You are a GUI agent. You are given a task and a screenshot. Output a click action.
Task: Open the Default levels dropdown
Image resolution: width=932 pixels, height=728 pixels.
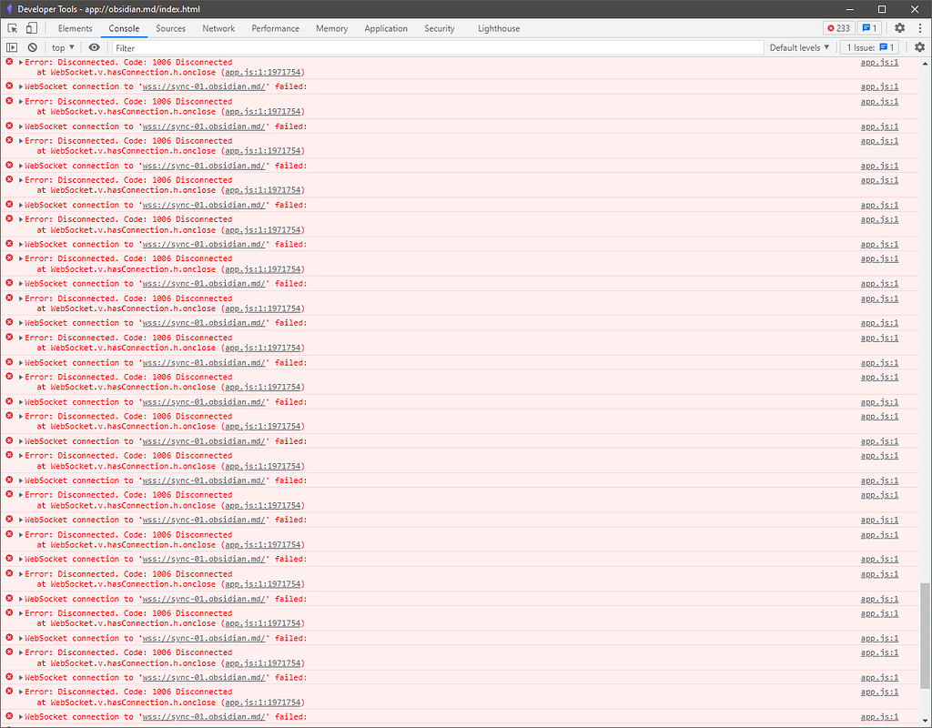pos(799,47)
